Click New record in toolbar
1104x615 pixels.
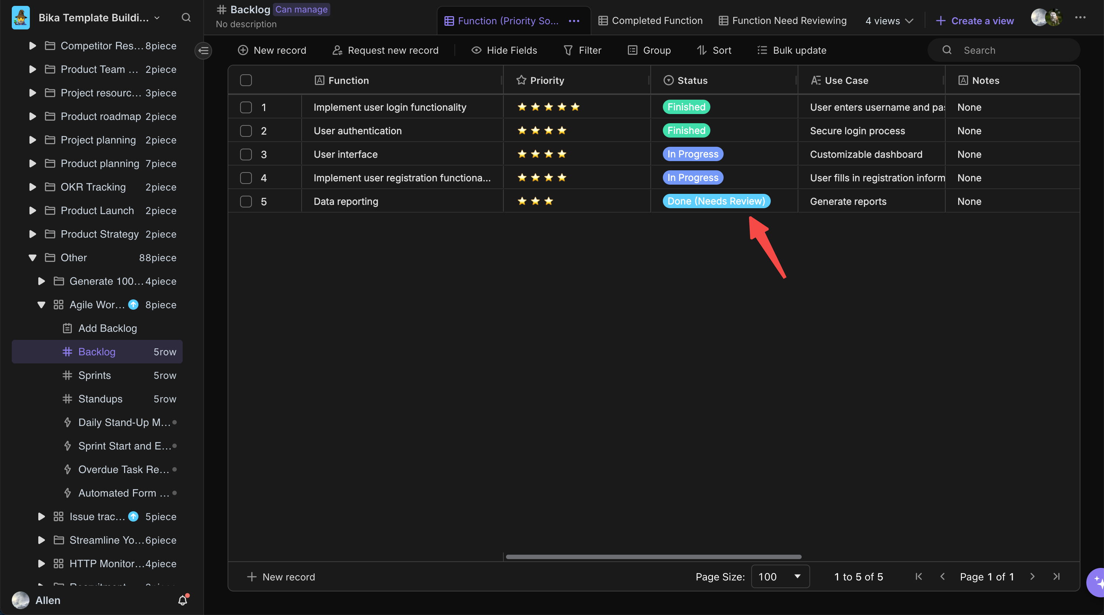pyautogui.click(x=272, y=50)
